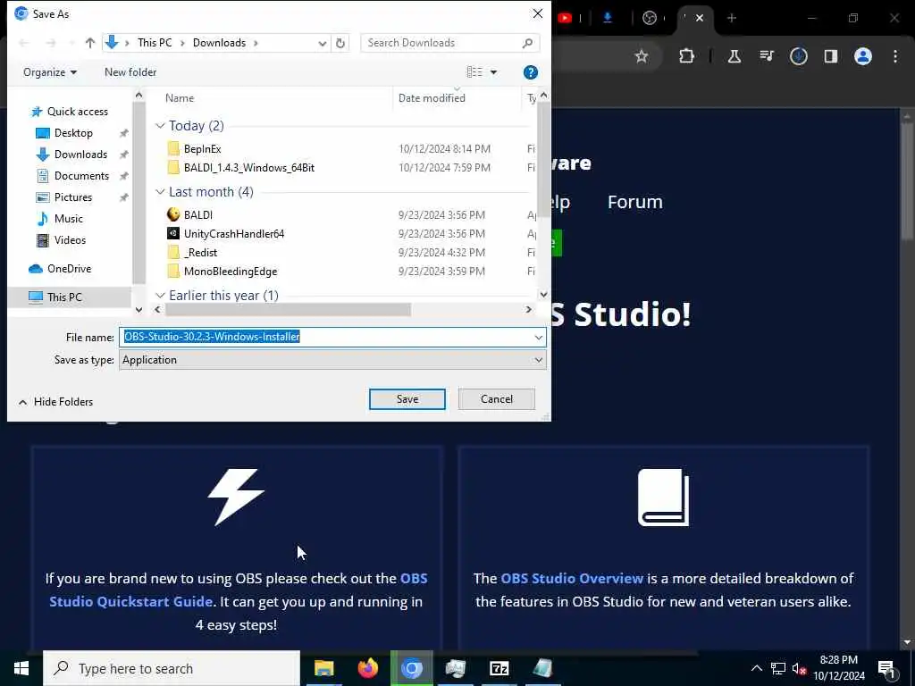Click Downloads in address breadcrumb
The image size is (915, 686).
point(220,43)
